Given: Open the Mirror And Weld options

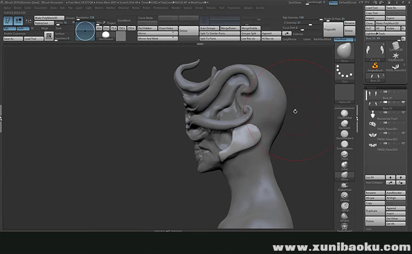Looking at the screenshot, I should [x=158, y=38].
